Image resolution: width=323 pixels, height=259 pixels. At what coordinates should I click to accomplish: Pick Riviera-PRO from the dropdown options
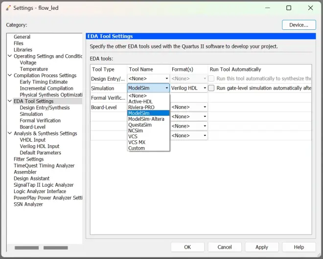point(141,107)
